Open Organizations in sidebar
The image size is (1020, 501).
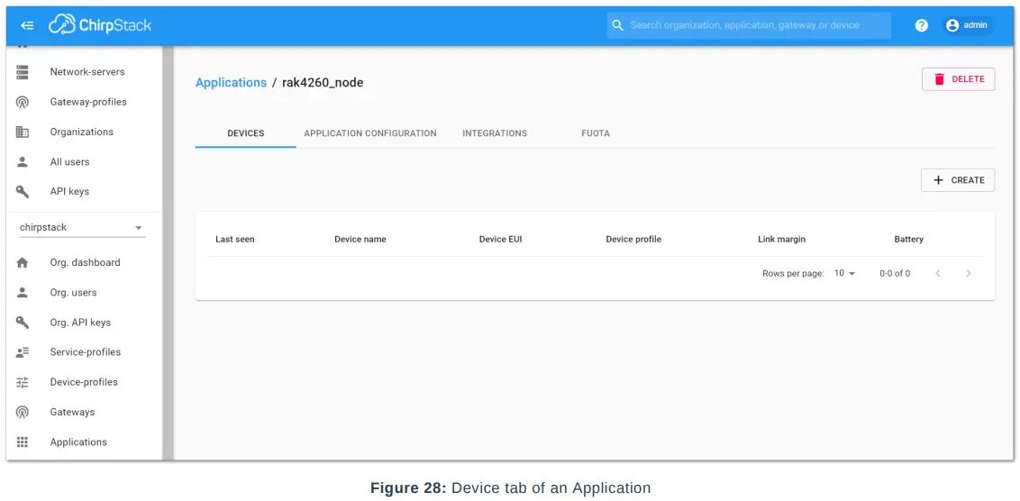(x=84, y=132)
